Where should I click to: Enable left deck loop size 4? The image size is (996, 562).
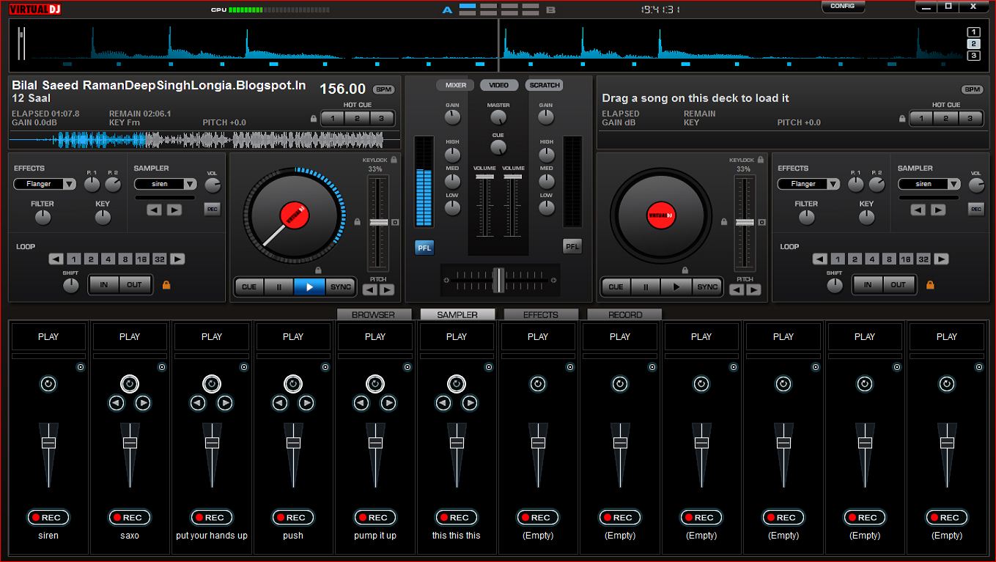[108, 259]
